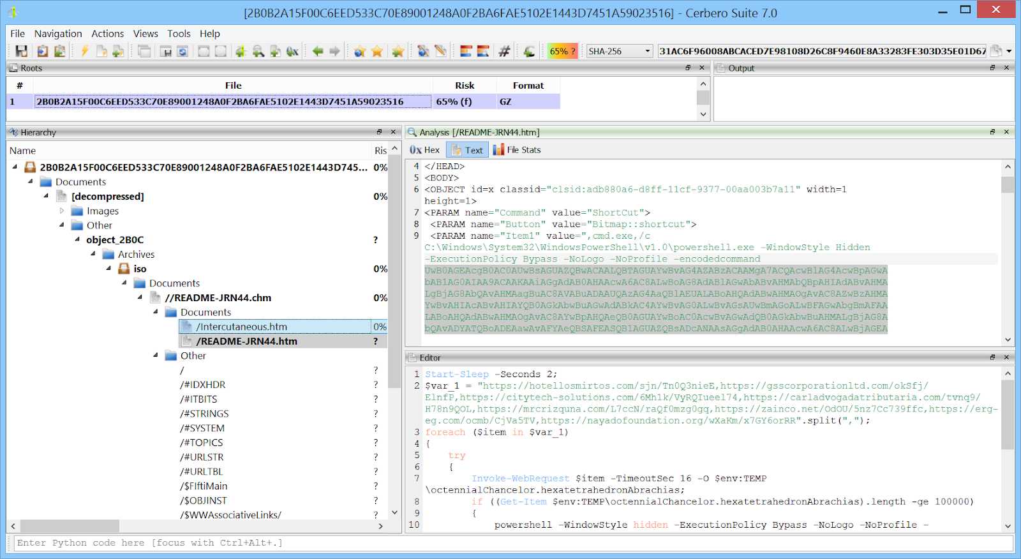Click the lightning bolt toolbar icon
1021x559 pixels.
(x=84, y=51)
